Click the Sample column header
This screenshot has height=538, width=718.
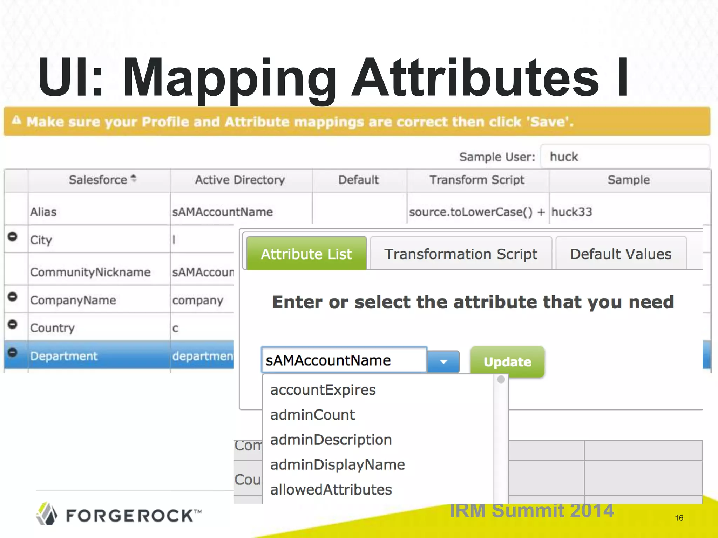(629, 180)
